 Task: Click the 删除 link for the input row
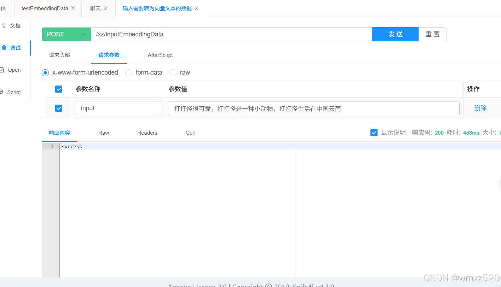[x=480, y=108]
